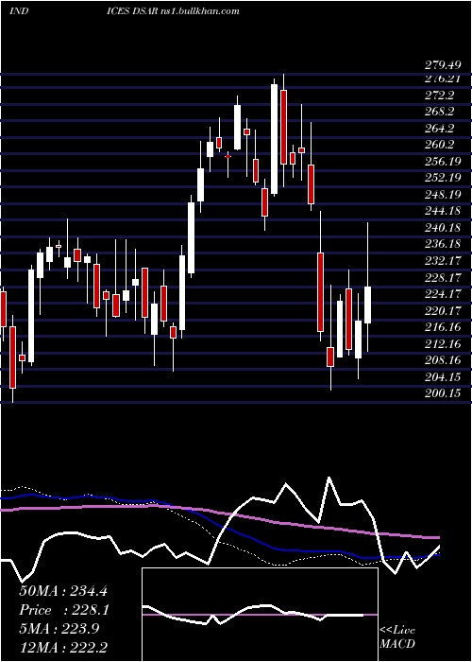Select the 272.2 price level label
Image resolution: width=472 pixels, height=662 pixels.
pos(440,96)
